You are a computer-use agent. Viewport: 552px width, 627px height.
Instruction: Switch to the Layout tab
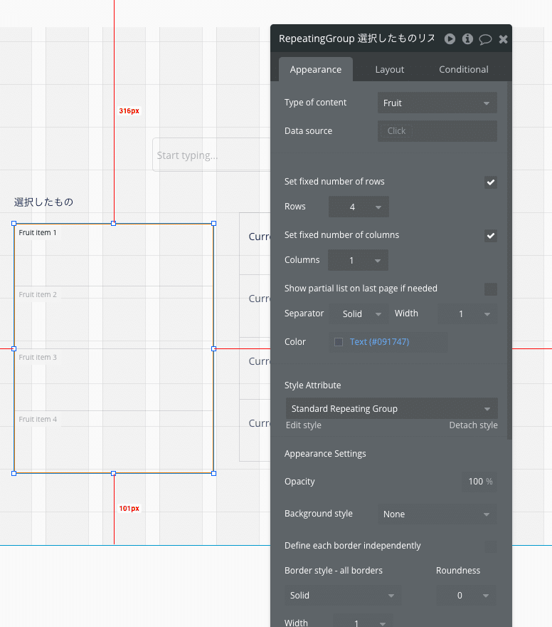(x=390, y=70)
